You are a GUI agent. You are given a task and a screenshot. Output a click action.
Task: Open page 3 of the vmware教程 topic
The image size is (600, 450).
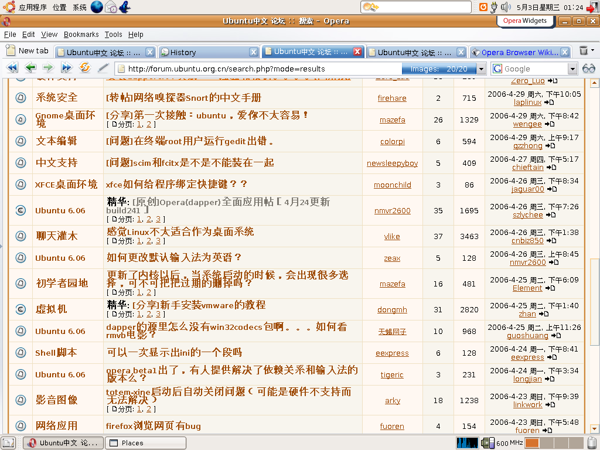pos(158,314)
